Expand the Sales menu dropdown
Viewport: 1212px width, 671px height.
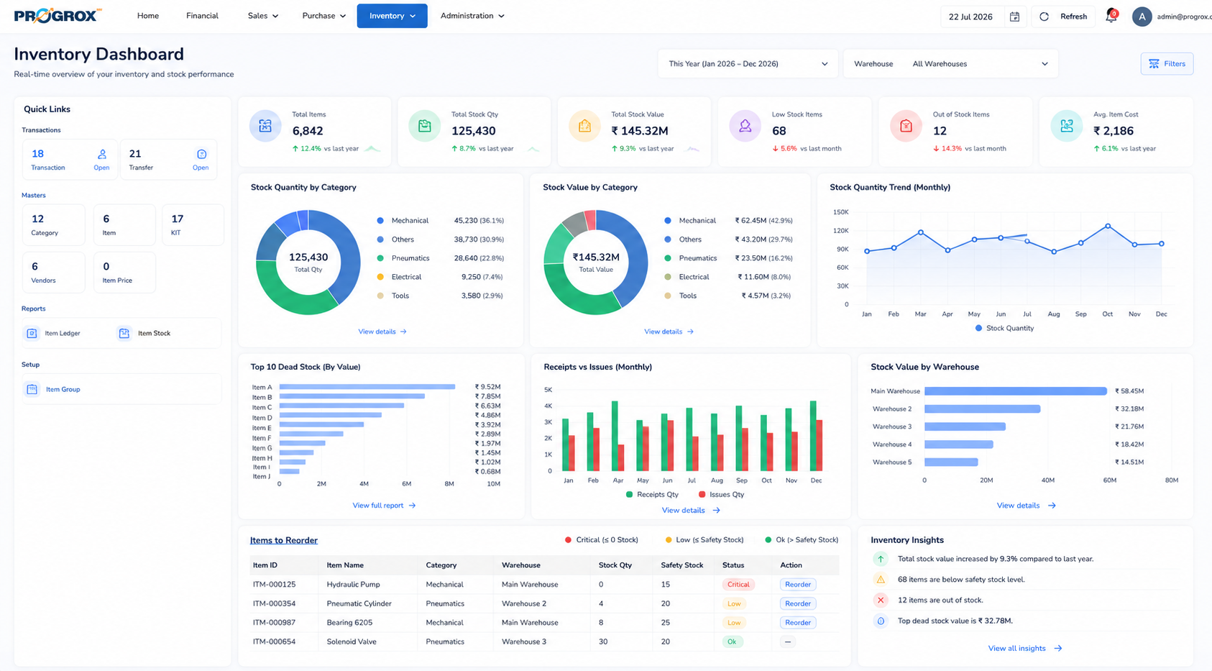(x=263, y=16)
